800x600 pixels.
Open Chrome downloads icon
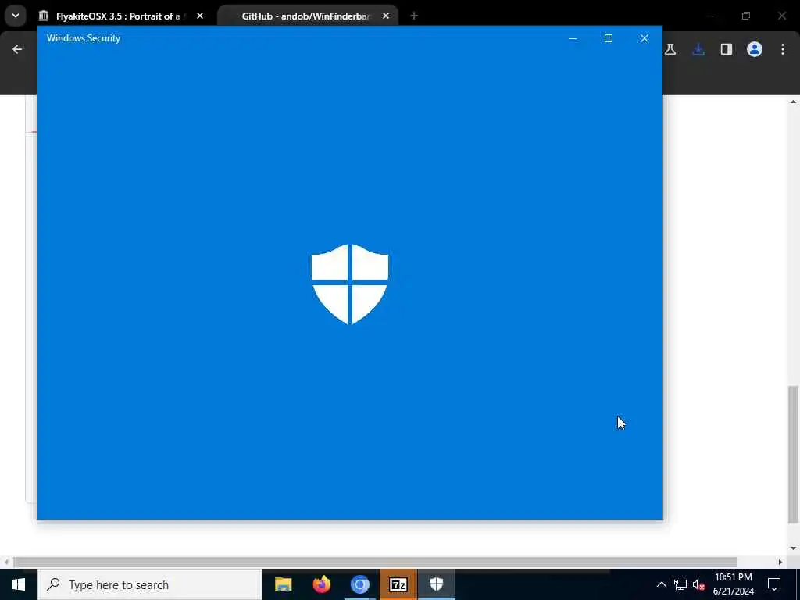698,49
